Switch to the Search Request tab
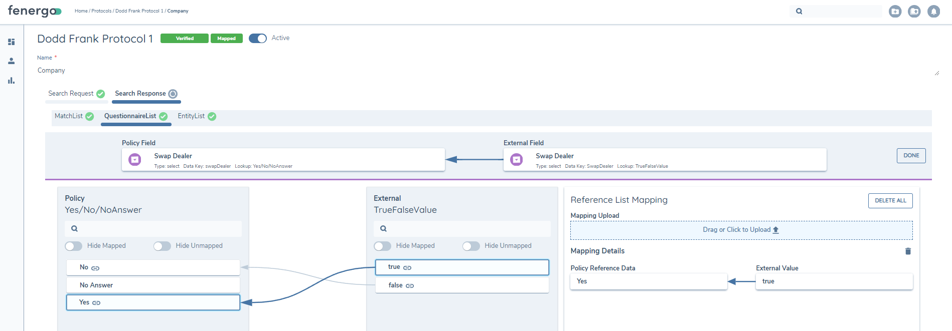This screenshot has width=952, height=331. coord(71,94)
